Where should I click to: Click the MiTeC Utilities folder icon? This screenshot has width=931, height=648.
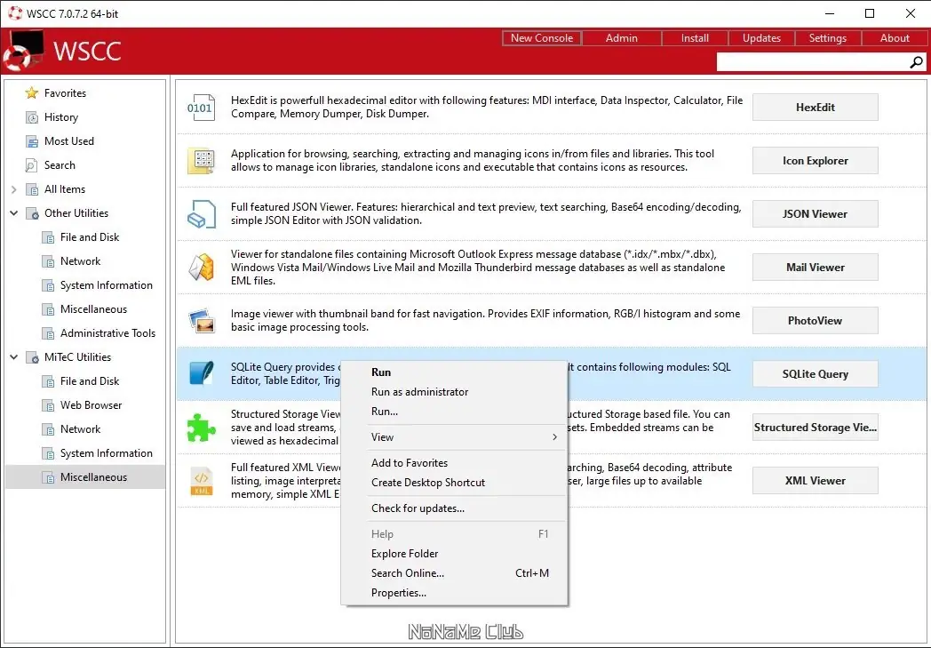(32, 357)
